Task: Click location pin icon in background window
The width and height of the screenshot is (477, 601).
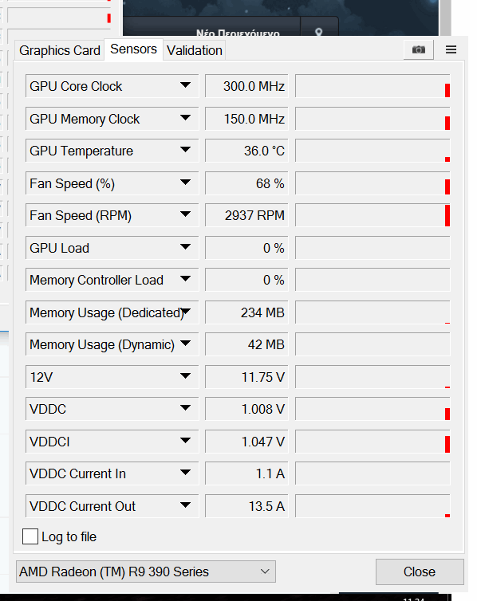Action: click(318, 32)
